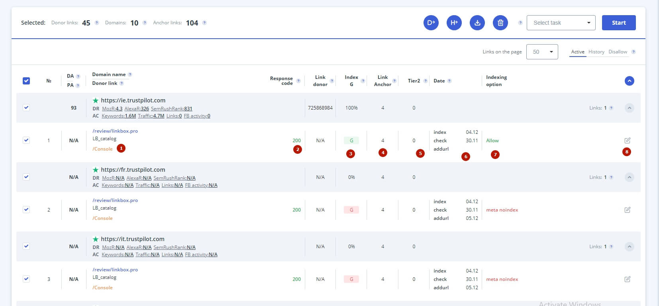Click meta noindex text in row 2
The image size is (659, 306).
(502, 210)
